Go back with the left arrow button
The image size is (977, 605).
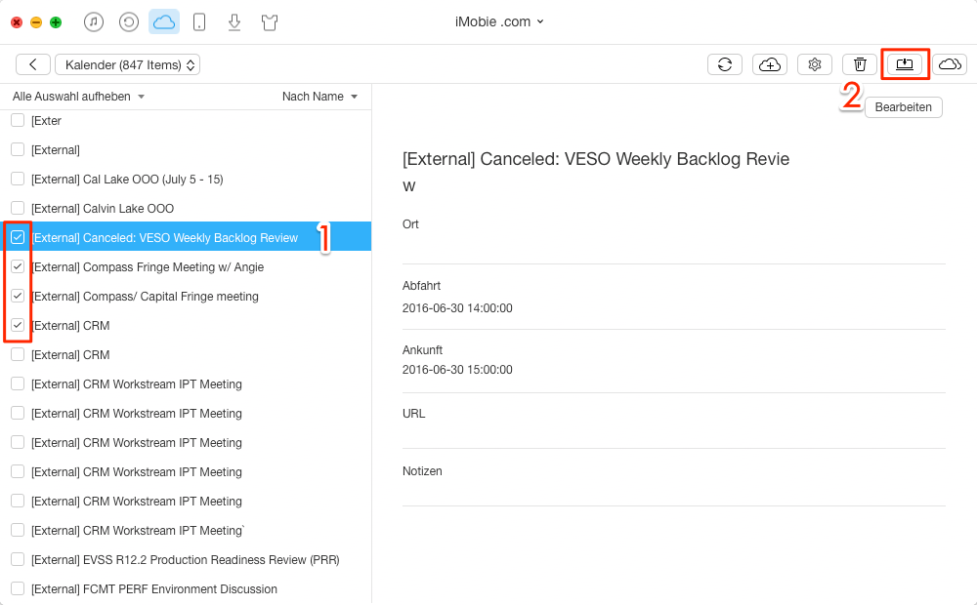tap(33, 64)
